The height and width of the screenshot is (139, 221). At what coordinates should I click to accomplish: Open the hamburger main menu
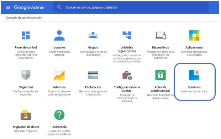[8, 7]
